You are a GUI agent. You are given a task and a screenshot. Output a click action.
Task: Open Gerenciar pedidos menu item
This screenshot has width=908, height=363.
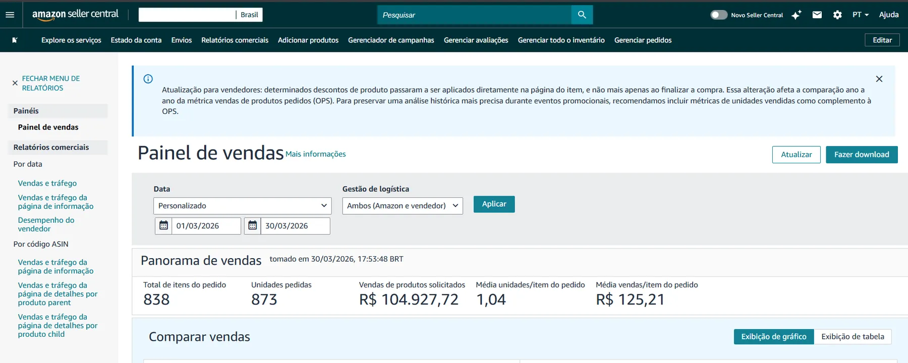click(643, 40)
